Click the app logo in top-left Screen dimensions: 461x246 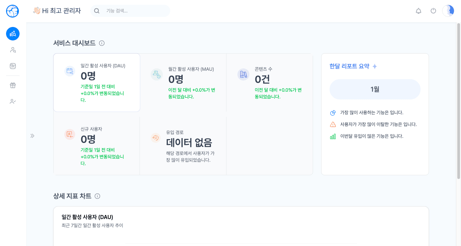pyautogui.click(x=12, y=11)
